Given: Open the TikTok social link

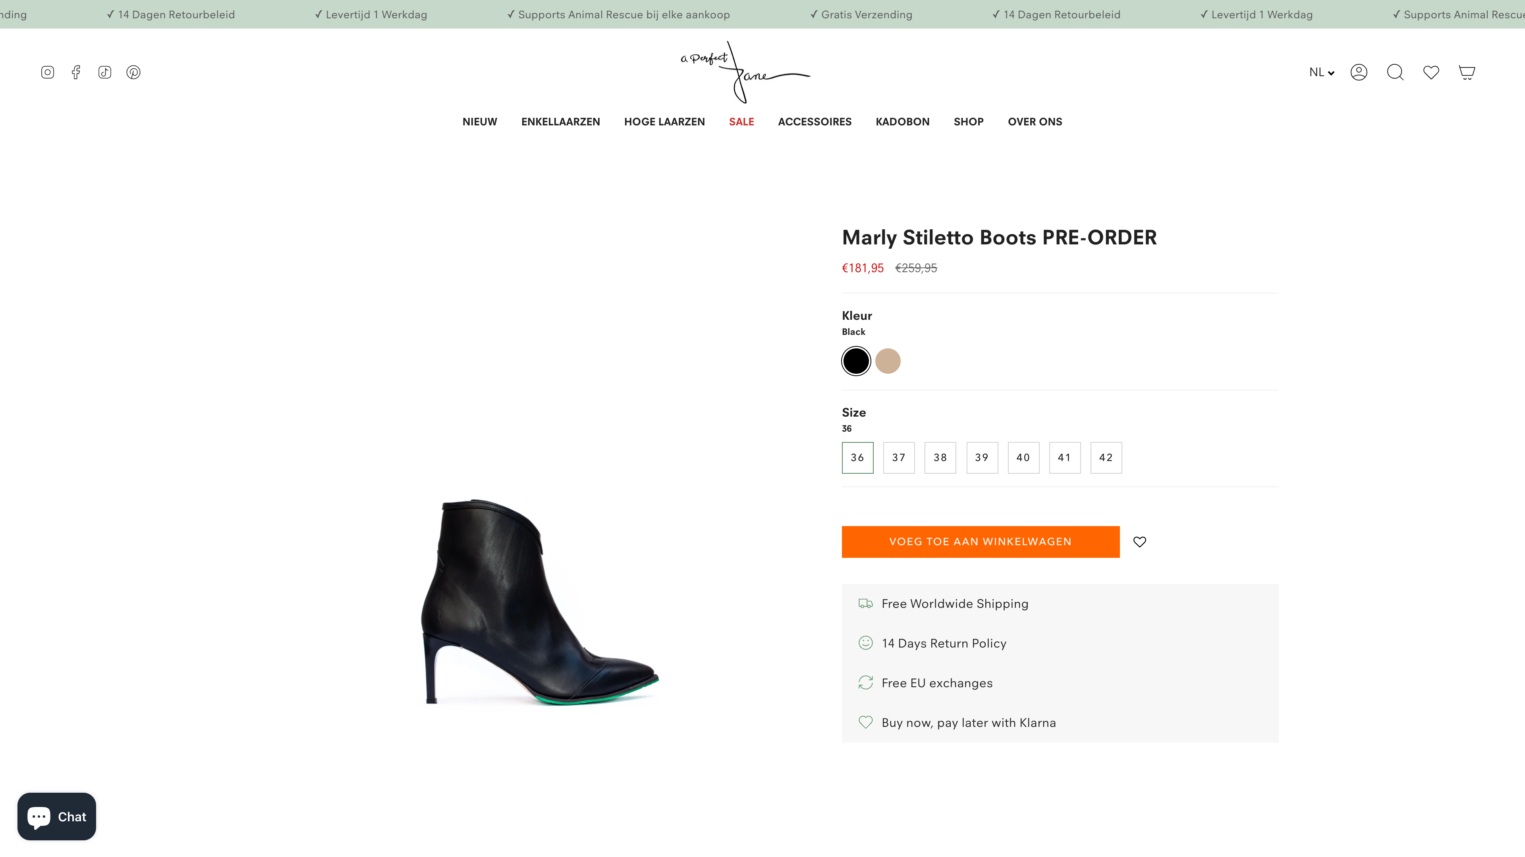Looking at the screenshot, I should tap(105, 72).
